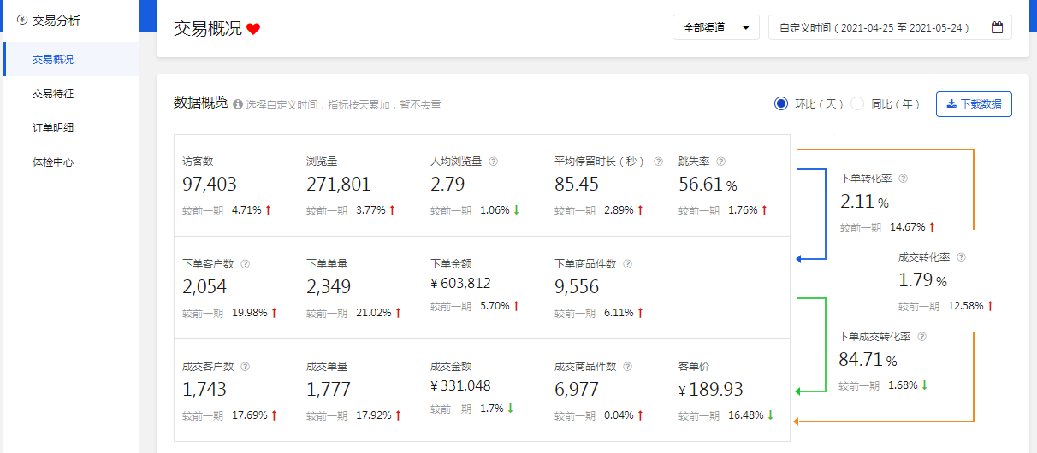Image resolution: width=1037 pixels, height=453 pixels.
Task: Click help icon beside 下单成交转化率
Action: coord(922,337)
